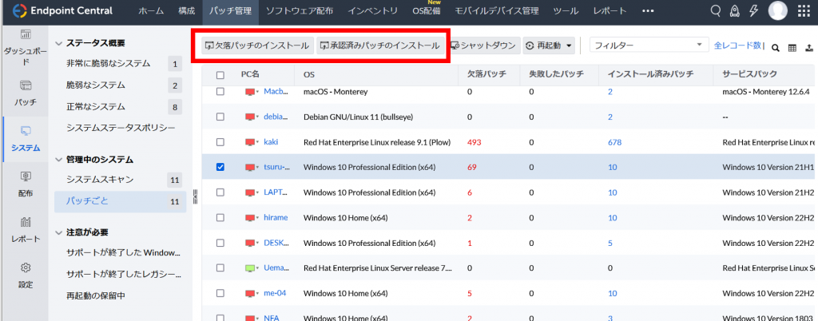Select システムスキャン in left tree
Viewport: 818px width, 321px height.
click(x=100, y=179)
